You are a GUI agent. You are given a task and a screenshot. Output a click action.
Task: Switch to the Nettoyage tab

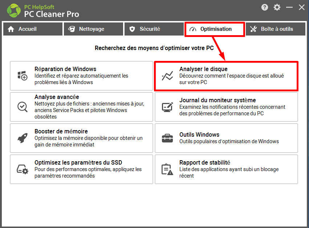pyautogui.click(x=93, y=29)
